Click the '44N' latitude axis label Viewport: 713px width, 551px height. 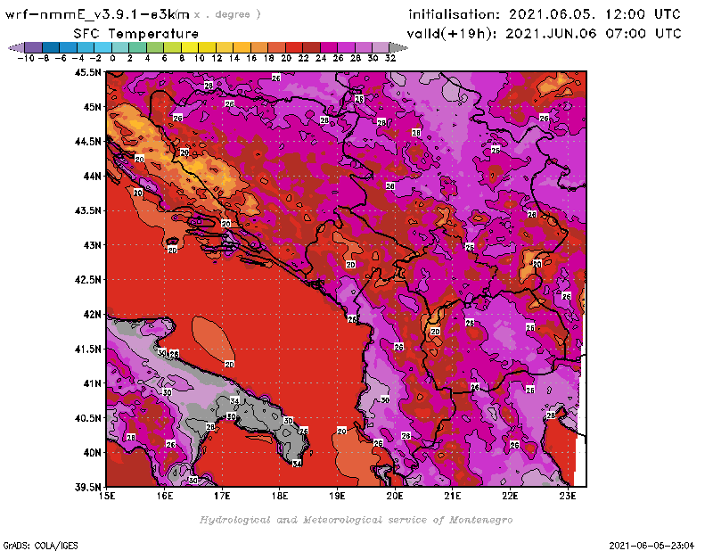coord(92,176)
